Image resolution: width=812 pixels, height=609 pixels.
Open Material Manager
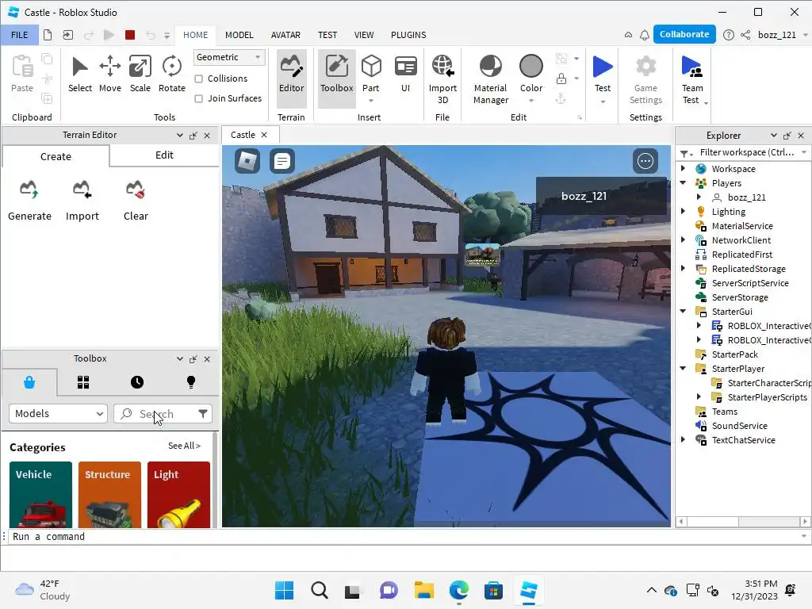point(490,79)
